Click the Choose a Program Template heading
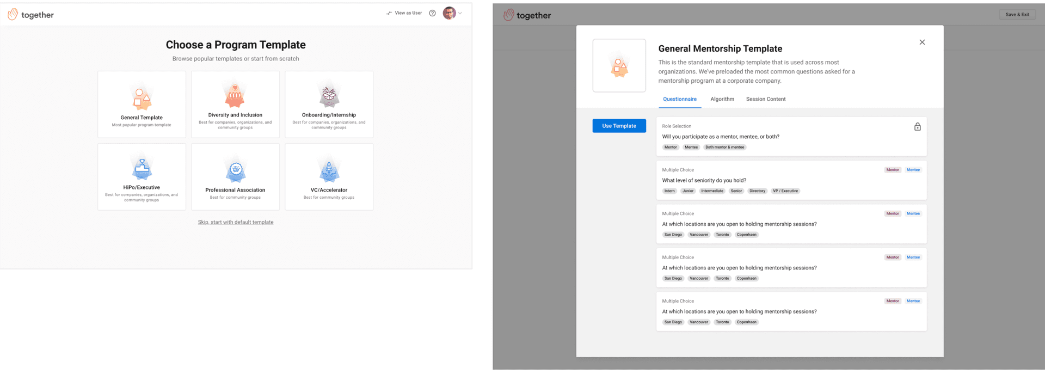This screenshot has width=1045, height=374. point(236,45)
